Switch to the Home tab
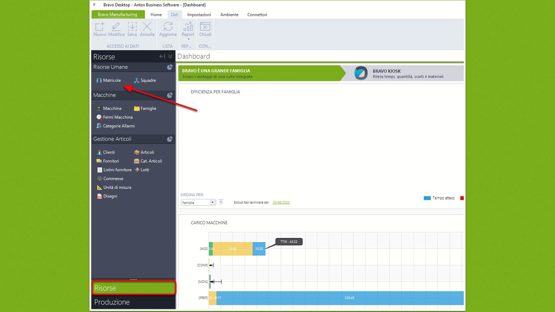555x312 pixels. [x=156, y=15]
